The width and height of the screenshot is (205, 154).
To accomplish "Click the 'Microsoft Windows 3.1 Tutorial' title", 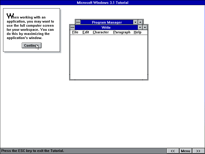I will [102, 3].
